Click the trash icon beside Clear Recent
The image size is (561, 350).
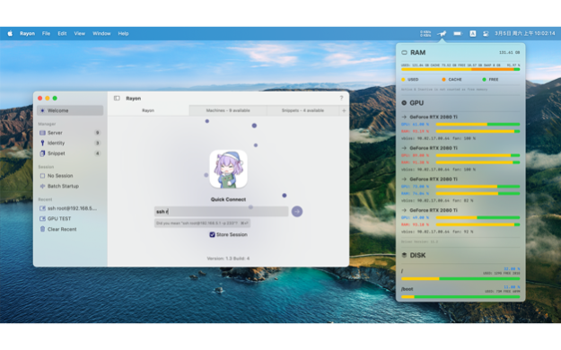(42, 229)
